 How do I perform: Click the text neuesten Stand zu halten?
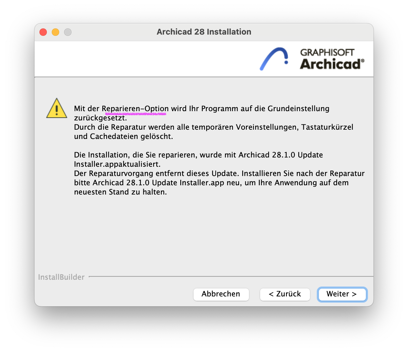click(x=120, y=192)
